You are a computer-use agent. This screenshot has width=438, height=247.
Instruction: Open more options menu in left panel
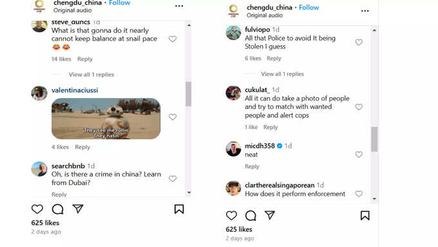coord(179,6)
